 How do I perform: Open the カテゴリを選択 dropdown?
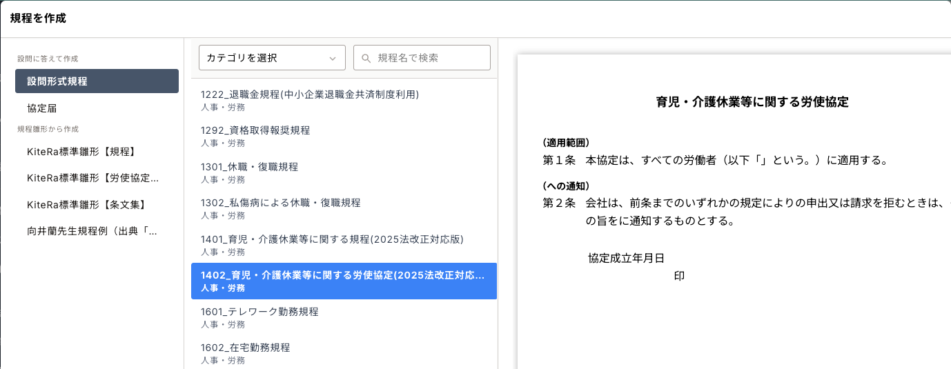tap(272, 58)
